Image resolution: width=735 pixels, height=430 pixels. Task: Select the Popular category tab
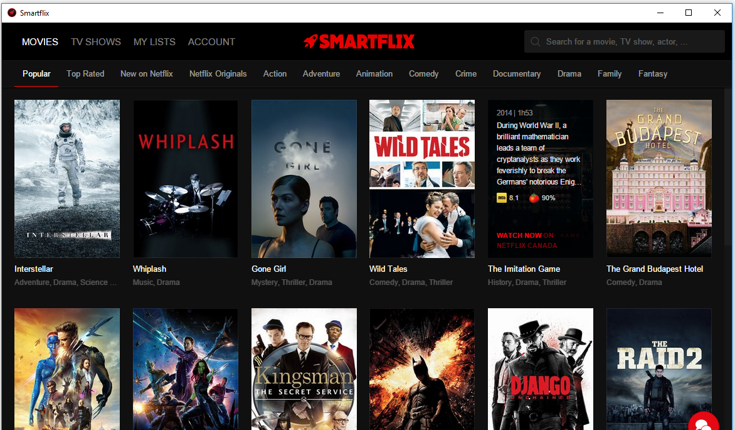click(36, 73)
